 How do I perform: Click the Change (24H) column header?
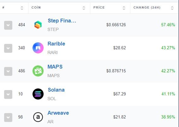147,8
